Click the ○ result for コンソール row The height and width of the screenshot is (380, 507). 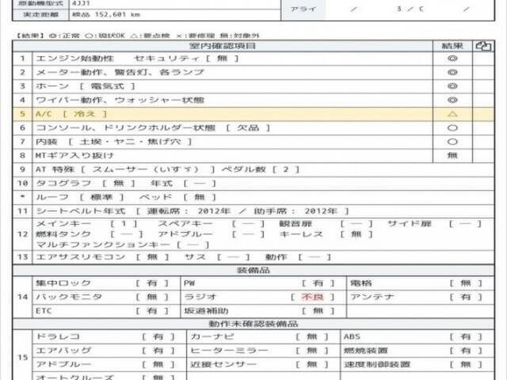(x=452, y=128)
